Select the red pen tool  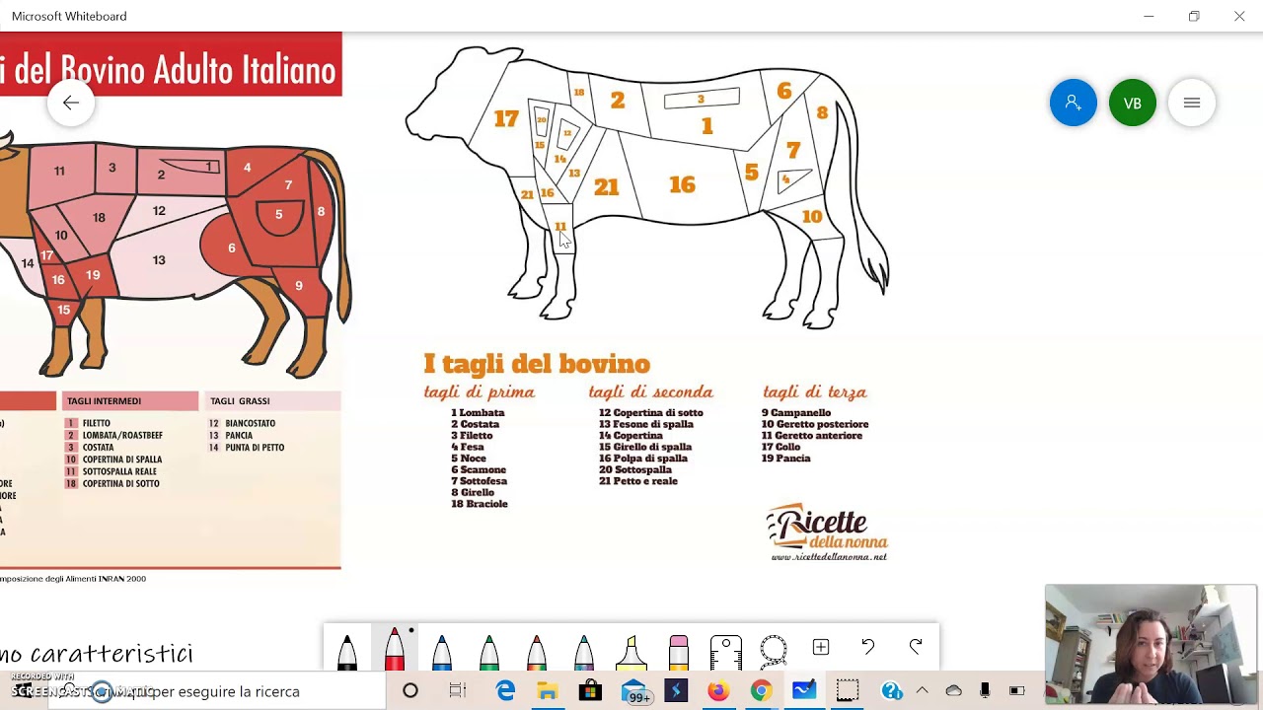coord(395,649)
